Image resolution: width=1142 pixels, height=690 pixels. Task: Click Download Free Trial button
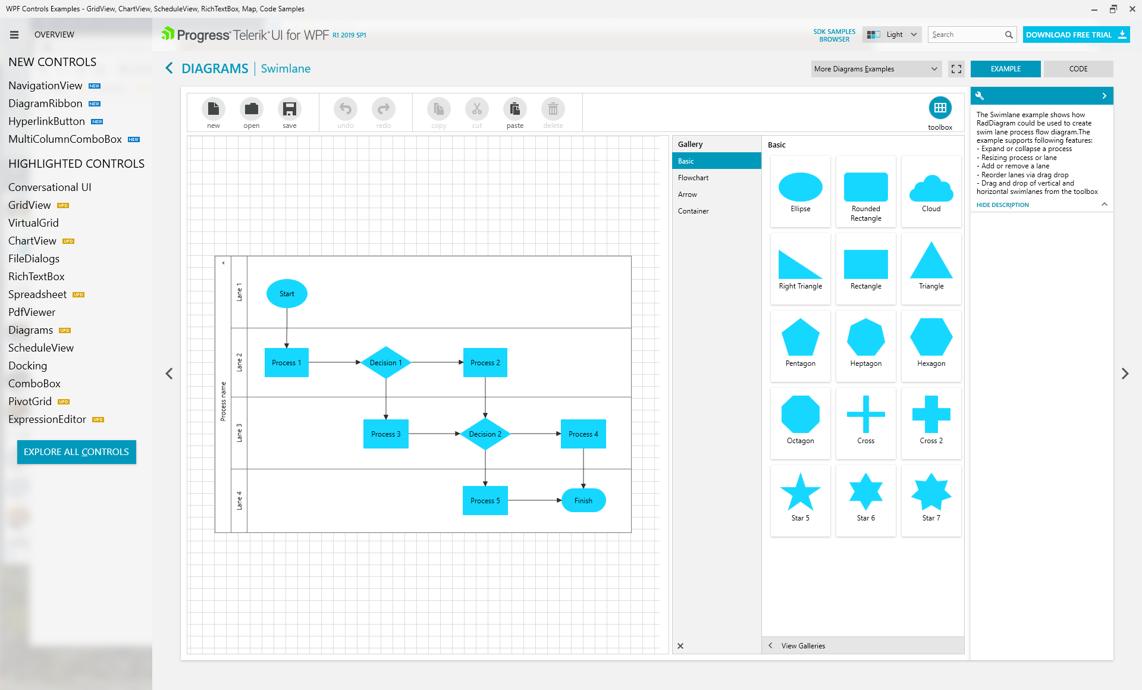[1075, 34]
